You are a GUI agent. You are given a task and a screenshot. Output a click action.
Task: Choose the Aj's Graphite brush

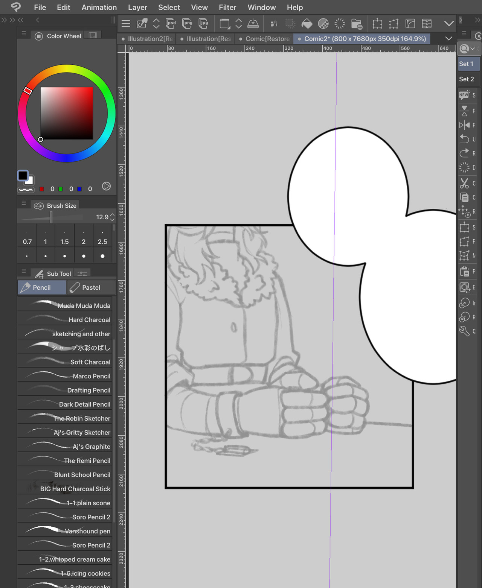pyautogui.click(x=65, y=447)
